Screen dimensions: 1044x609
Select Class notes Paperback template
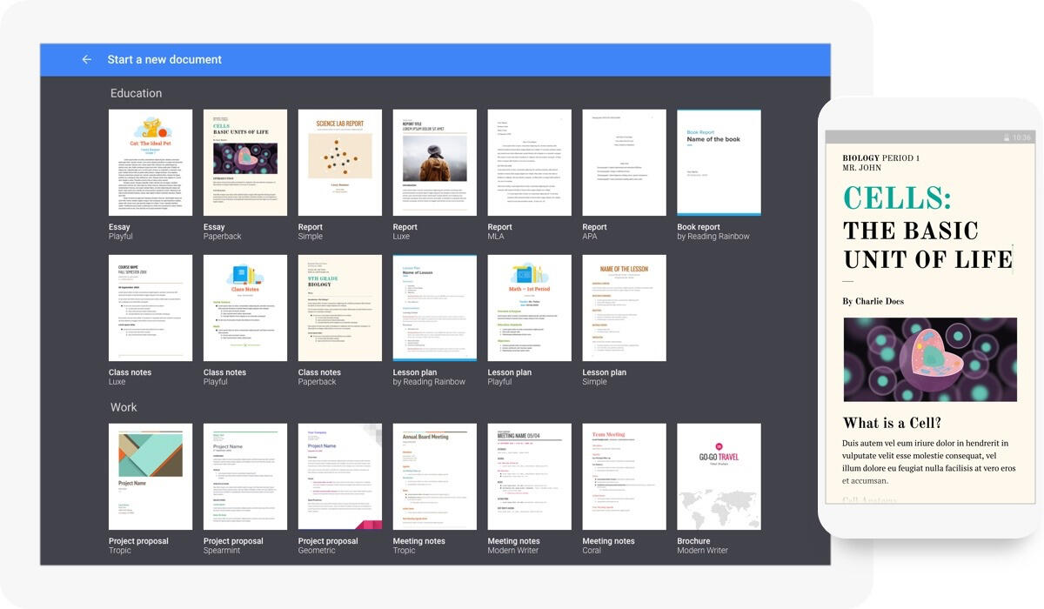[x=340, y=308]
